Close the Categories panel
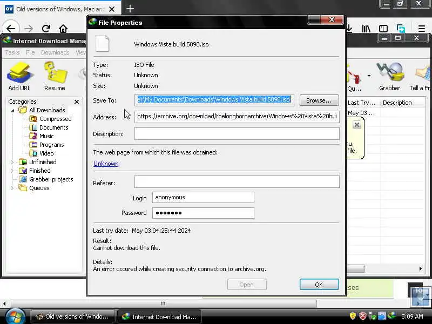Image resolution: width=432 pixels, height=324 pixels. coord(77,102)
